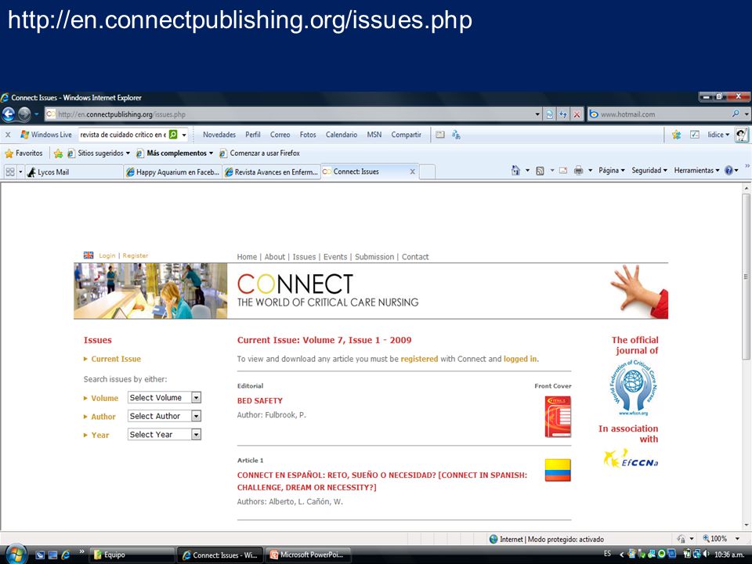Click the add-to-favorites star icon

coord(58,154)
